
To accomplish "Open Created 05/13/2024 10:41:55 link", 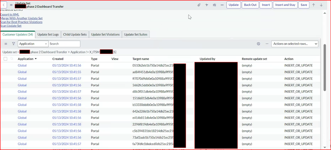I will click(67, 72).
